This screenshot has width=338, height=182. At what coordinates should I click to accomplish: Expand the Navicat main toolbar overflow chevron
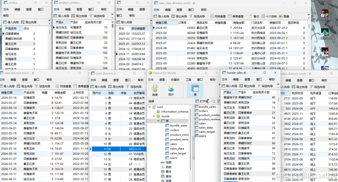click(x=219, y=84)
